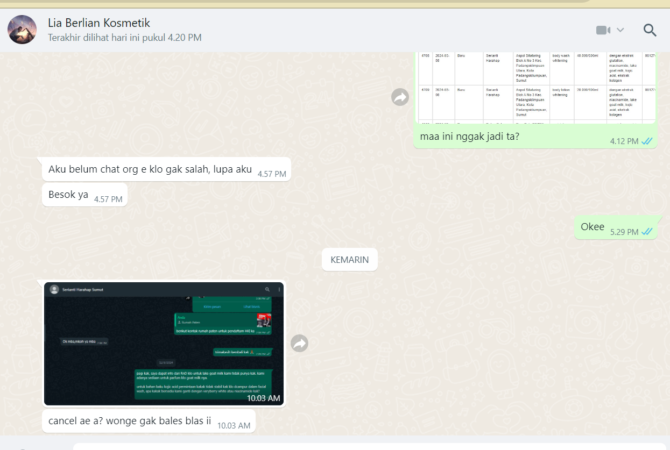The width and height of the screenshot is (670, 450).
Task: Search within this chat
Action: point(650,30)
